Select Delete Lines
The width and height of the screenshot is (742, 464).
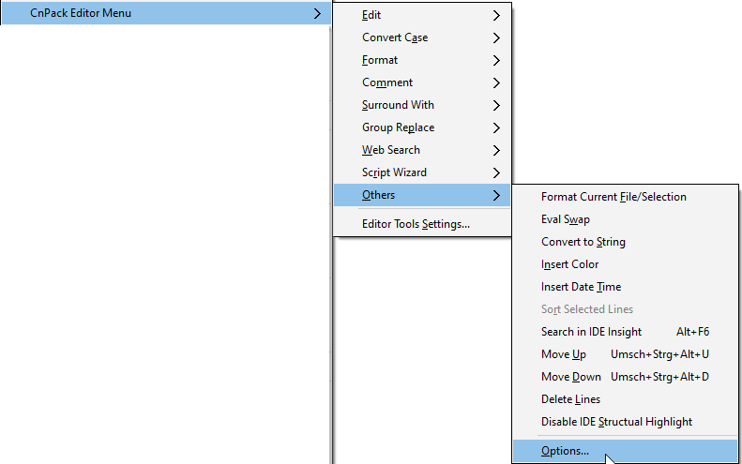(625, 399)
